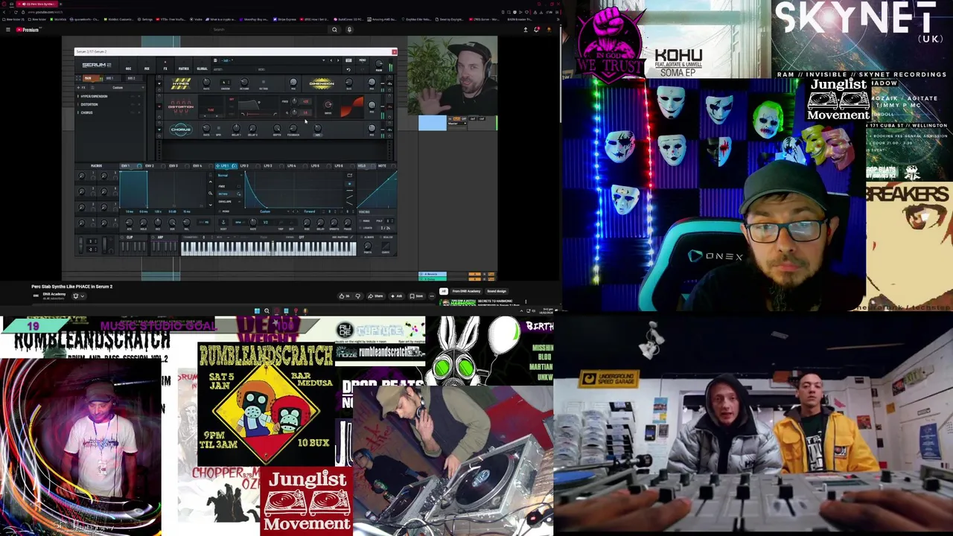Viewport: 953px width, 536px height.
Task: Enable the MONO voicing checkbox
Action: point(360,221)
